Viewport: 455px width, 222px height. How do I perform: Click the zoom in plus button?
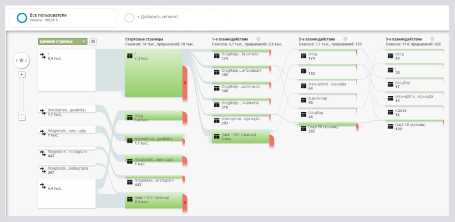point(21,74)
